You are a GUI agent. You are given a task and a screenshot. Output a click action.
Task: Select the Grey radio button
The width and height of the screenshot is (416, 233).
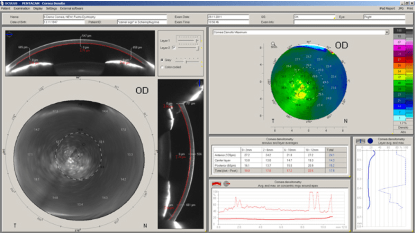162,60
